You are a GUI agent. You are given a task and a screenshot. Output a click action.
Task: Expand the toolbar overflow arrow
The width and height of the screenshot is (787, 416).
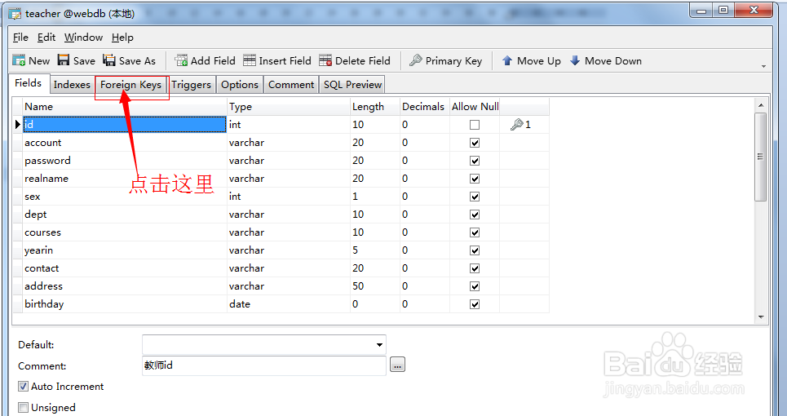pos(764,66)
